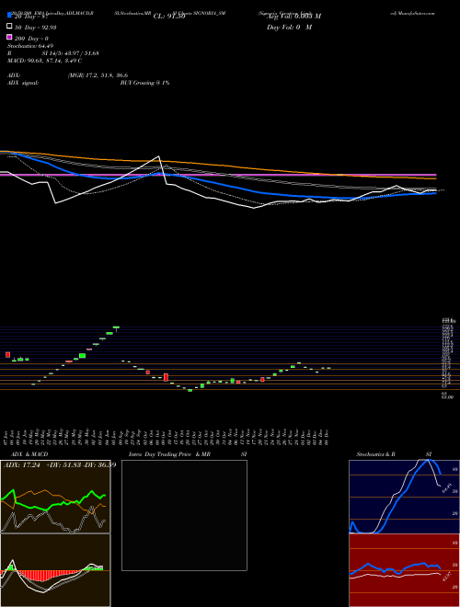Click the '(MGR) 17.2, 51.8, 36.6' ADX values
The height and width of the screenshot is (607, 460).
98,75
